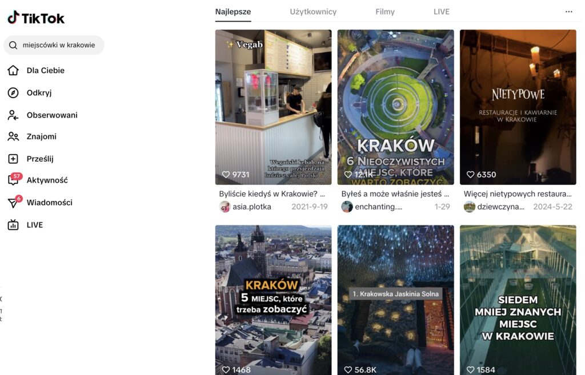The height and width of the screenshot is (375, 585).
Task: Click the Prześlij upload plus icon
Action: pyautogui.click(x=13, y=159)
